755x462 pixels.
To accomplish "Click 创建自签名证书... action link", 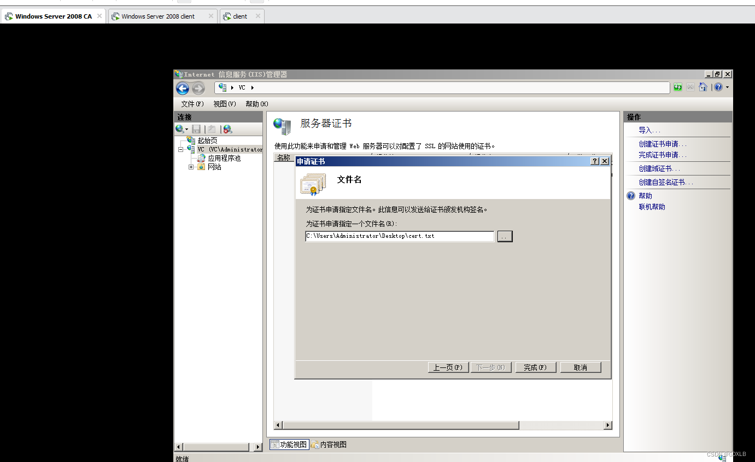I will [666, 182].
